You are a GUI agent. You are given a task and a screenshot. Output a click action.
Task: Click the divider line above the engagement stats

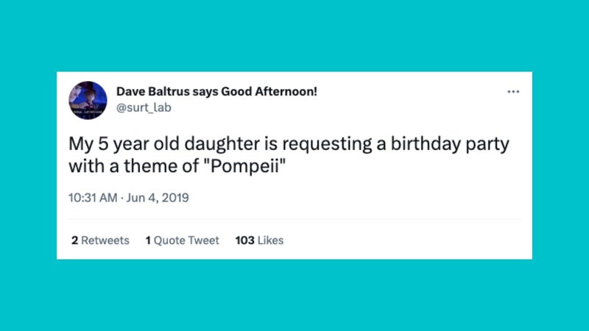pos(294,219)
